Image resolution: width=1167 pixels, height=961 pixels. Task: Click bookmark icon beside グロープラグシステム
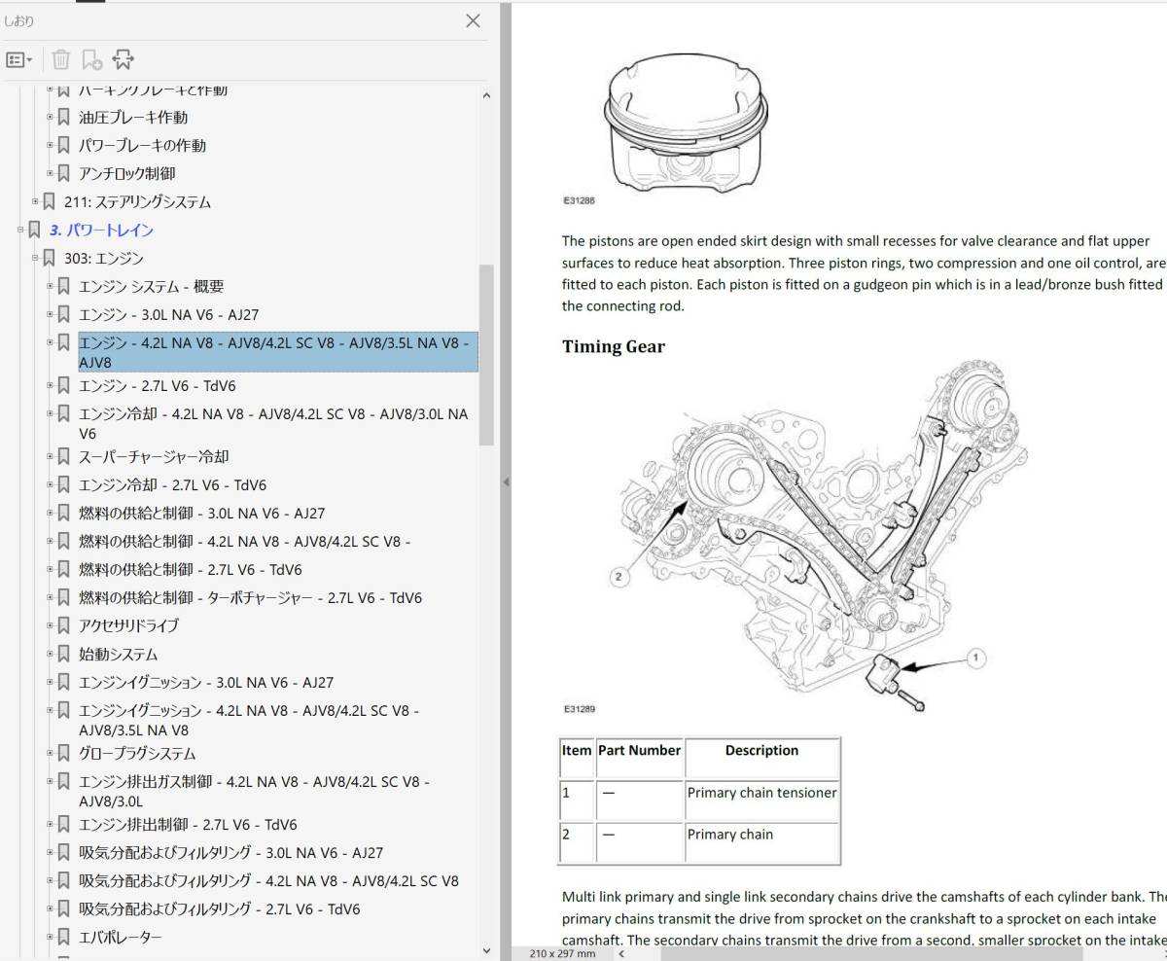[63, 754]
